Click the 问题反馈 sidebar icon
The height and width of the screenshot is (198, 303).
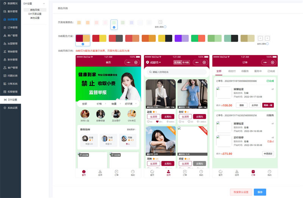pos(5,76)
